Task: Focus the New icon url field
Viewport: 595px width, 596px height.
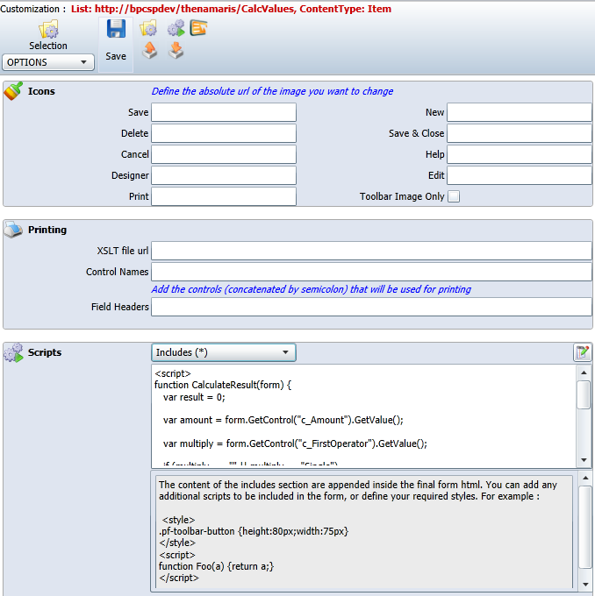Action: (520, 112)
